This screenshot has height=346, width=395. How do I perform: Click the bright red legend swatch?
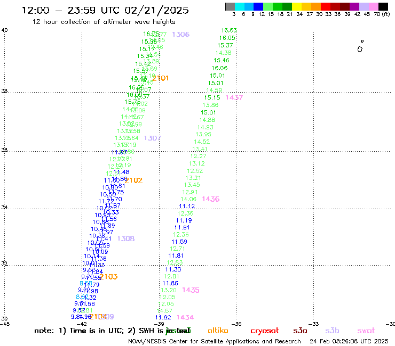click(x=326, y=6)
